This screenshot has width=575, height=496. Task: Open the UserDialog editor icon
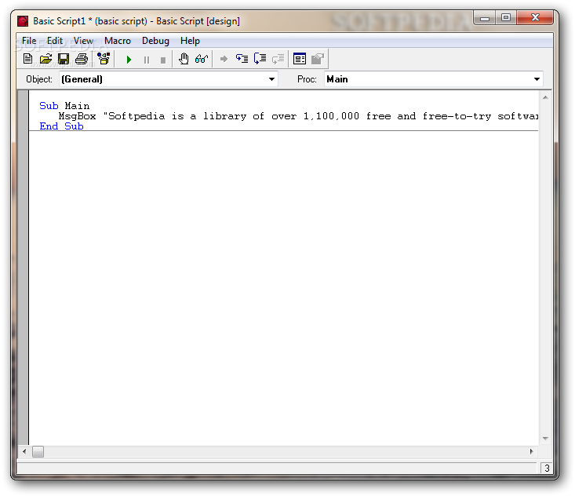pos(299,59)
